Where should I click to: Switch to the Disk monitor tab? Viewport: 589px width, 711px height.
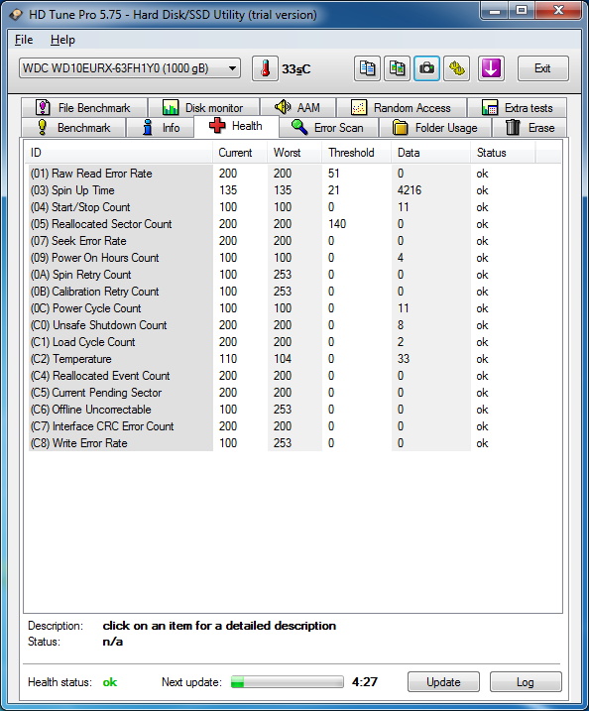204,108
